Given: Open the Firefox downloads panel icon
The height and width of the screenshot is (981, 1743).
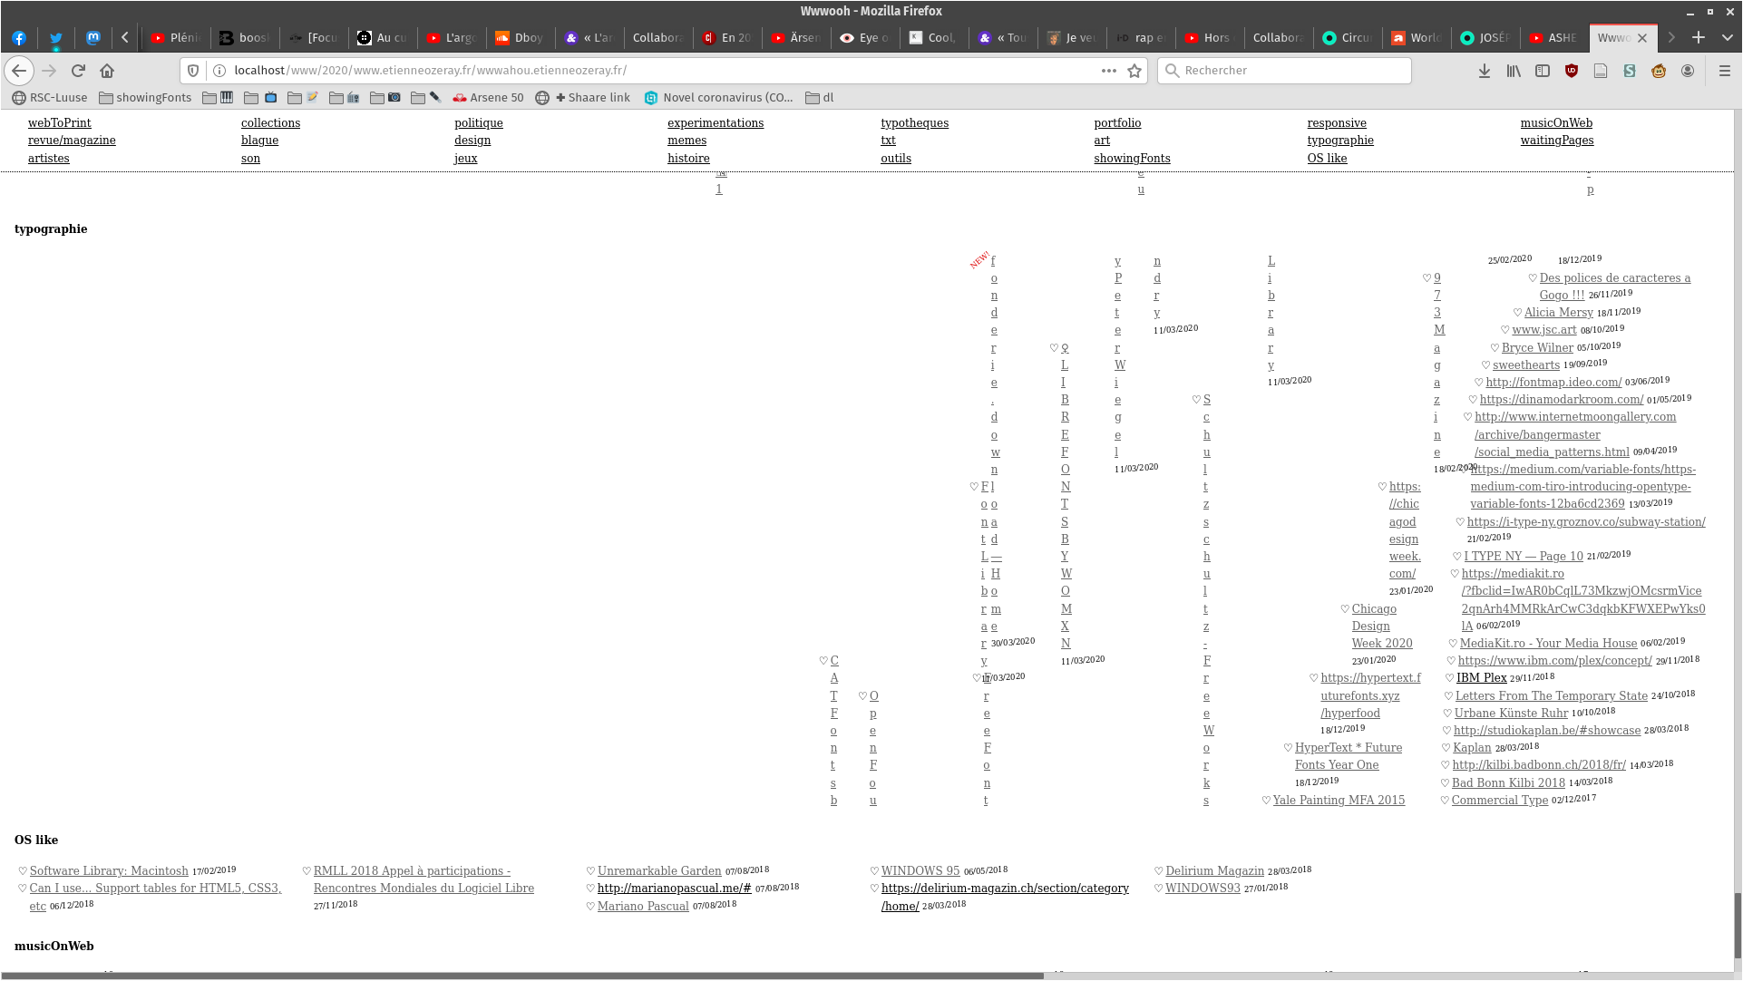Looking at the screenshot, I should [x=1485, y=71].
